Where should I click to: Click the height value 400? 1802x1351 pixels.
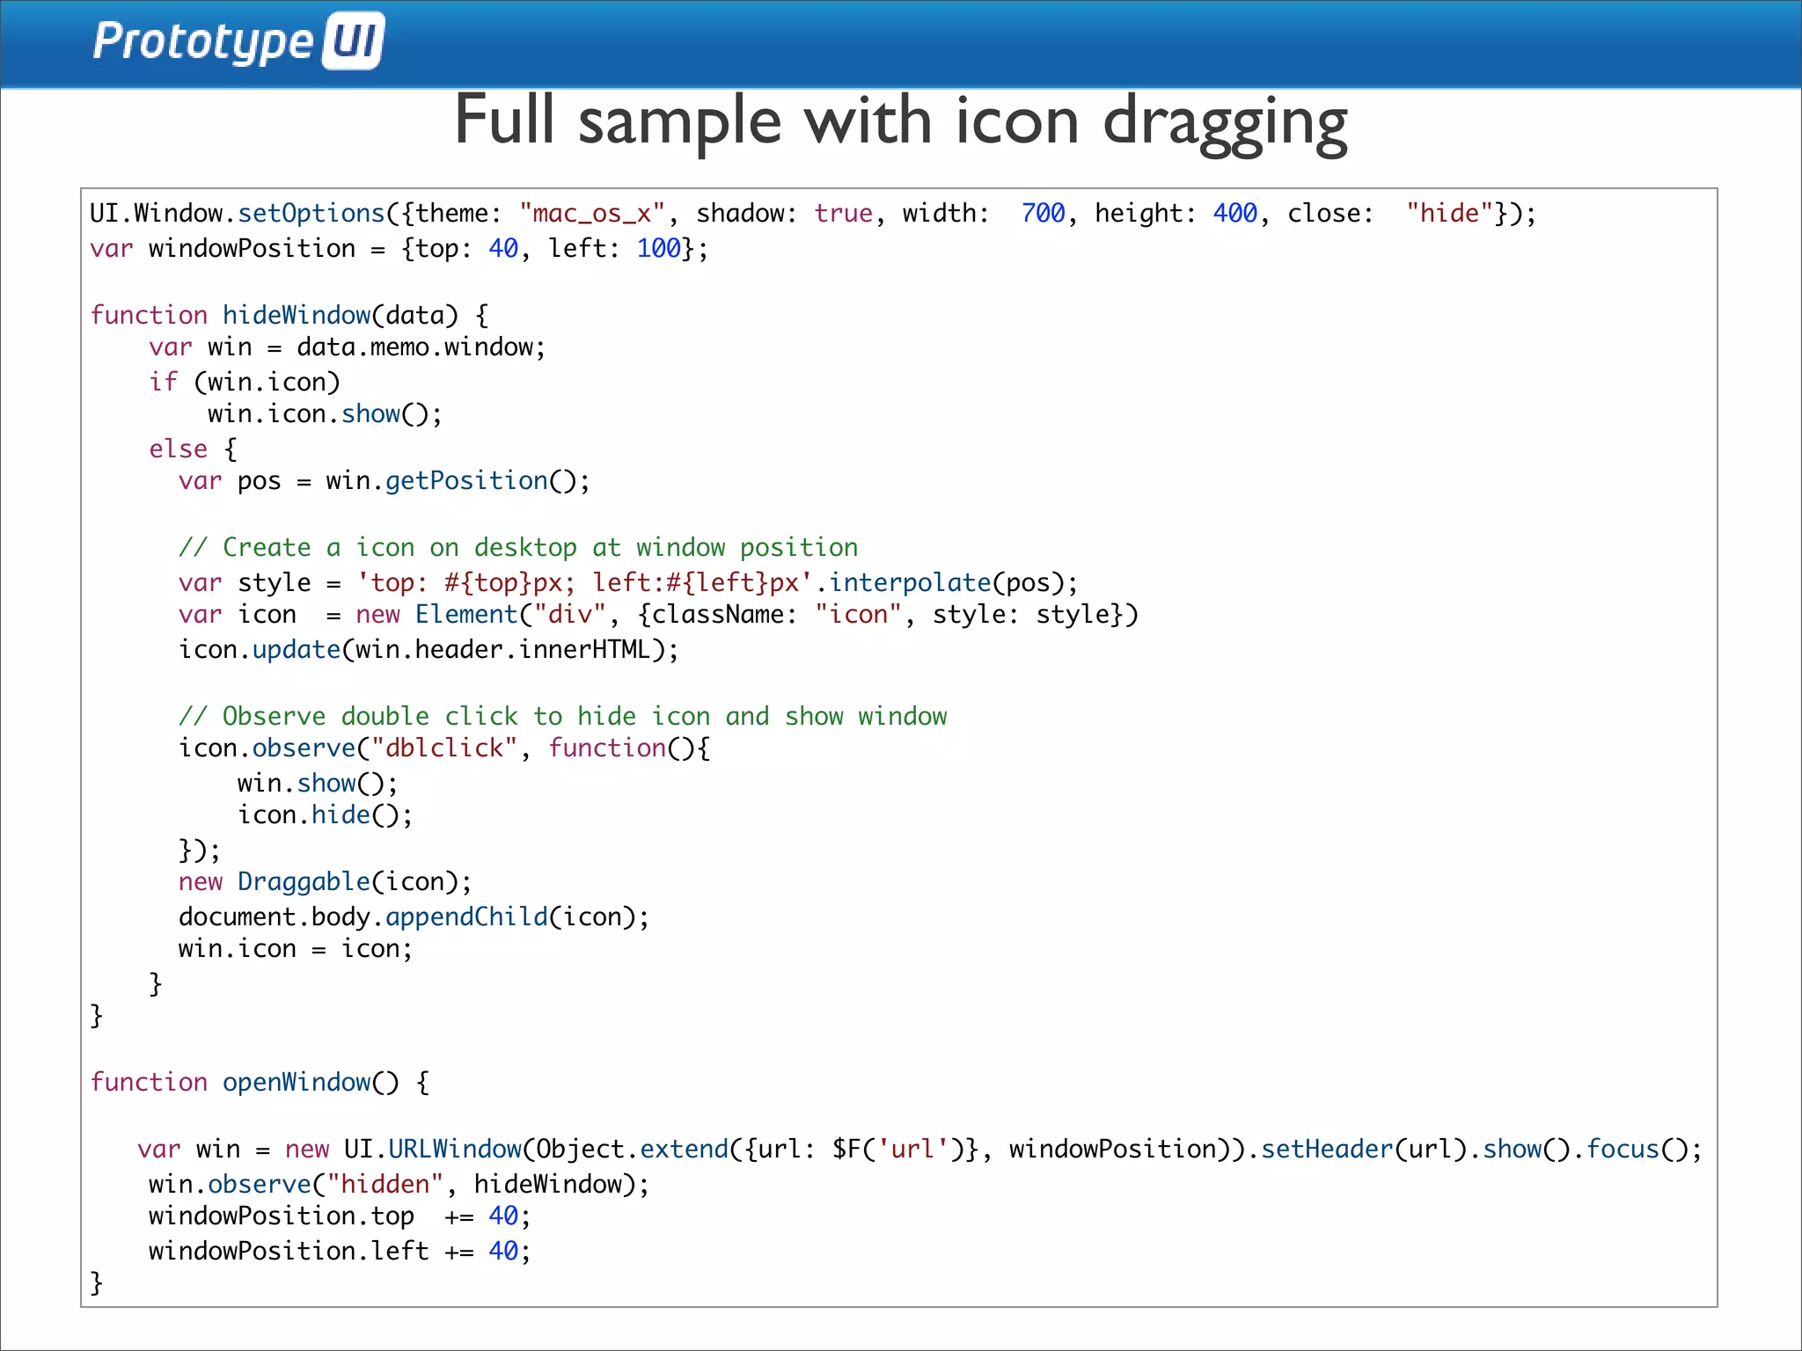[1234, 214]
